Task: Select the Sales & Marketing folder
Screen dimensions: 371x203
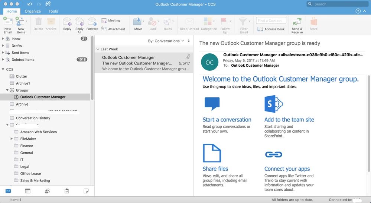Action: [x=35, y=180]
